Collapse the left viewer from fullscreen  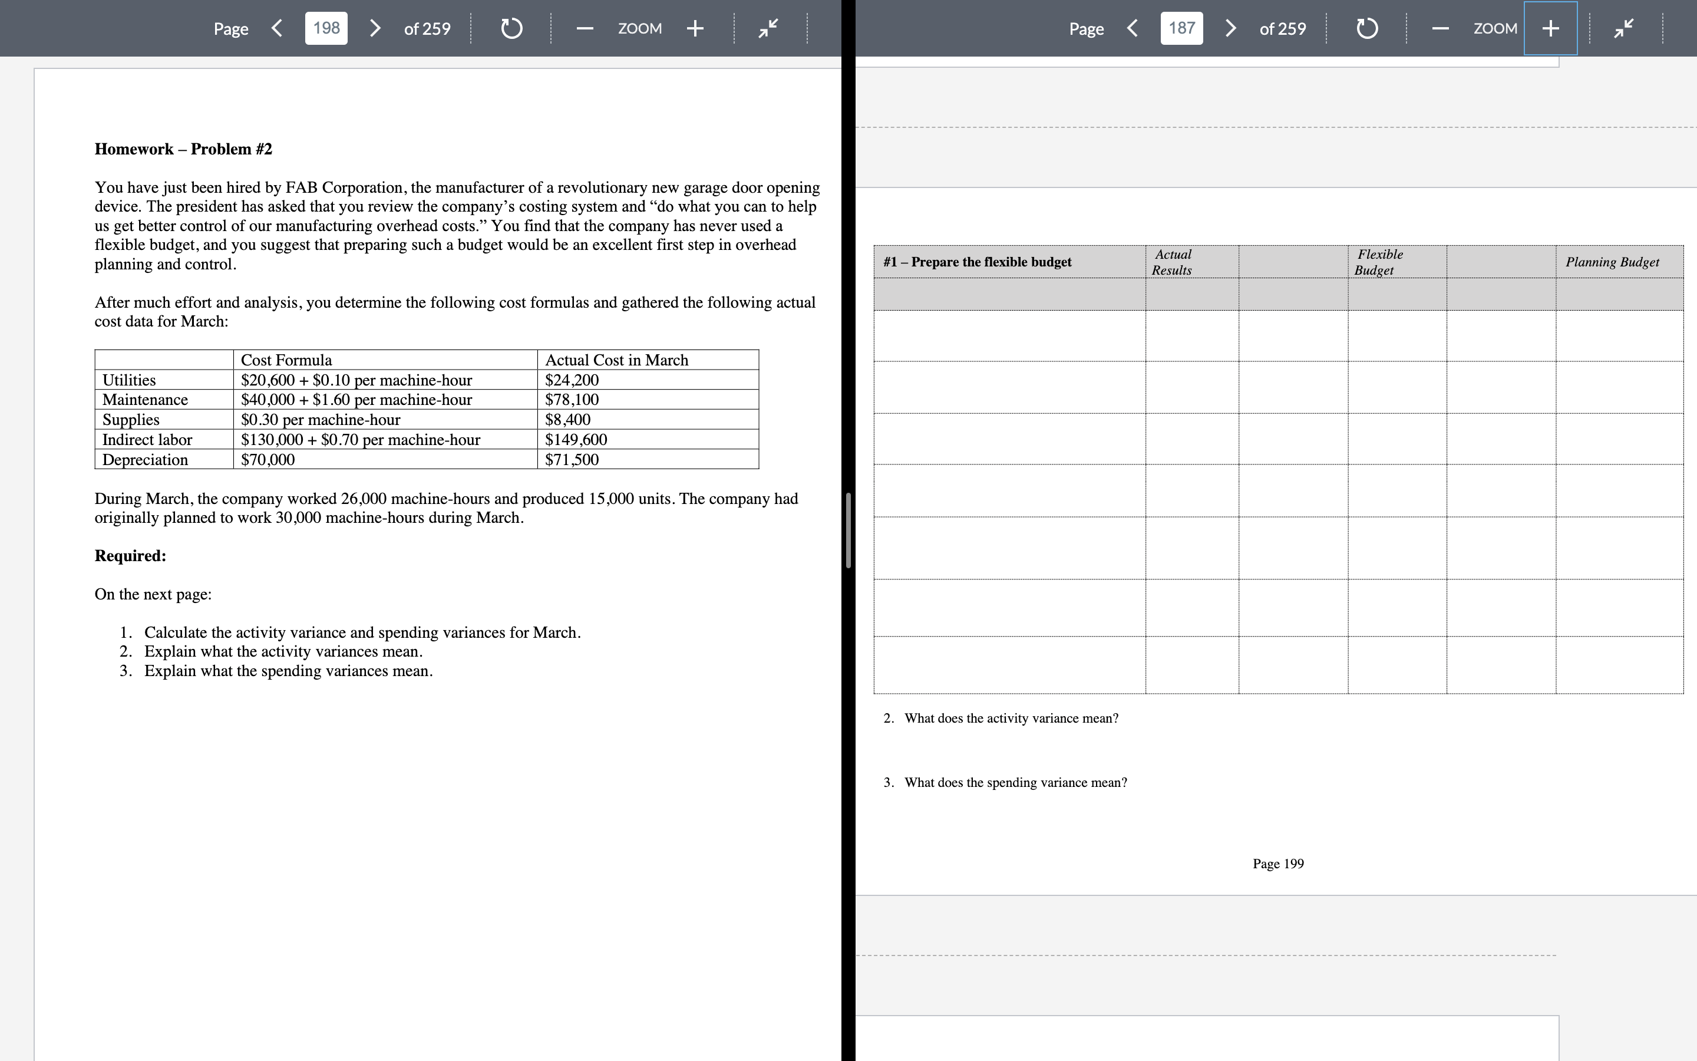point(768,28)
